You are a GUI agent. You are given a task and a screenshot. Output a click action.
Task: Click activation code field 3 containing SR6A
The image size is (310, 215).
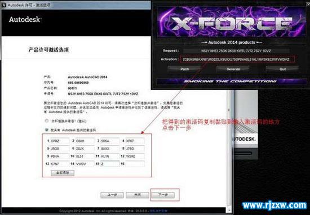point(110,141)
